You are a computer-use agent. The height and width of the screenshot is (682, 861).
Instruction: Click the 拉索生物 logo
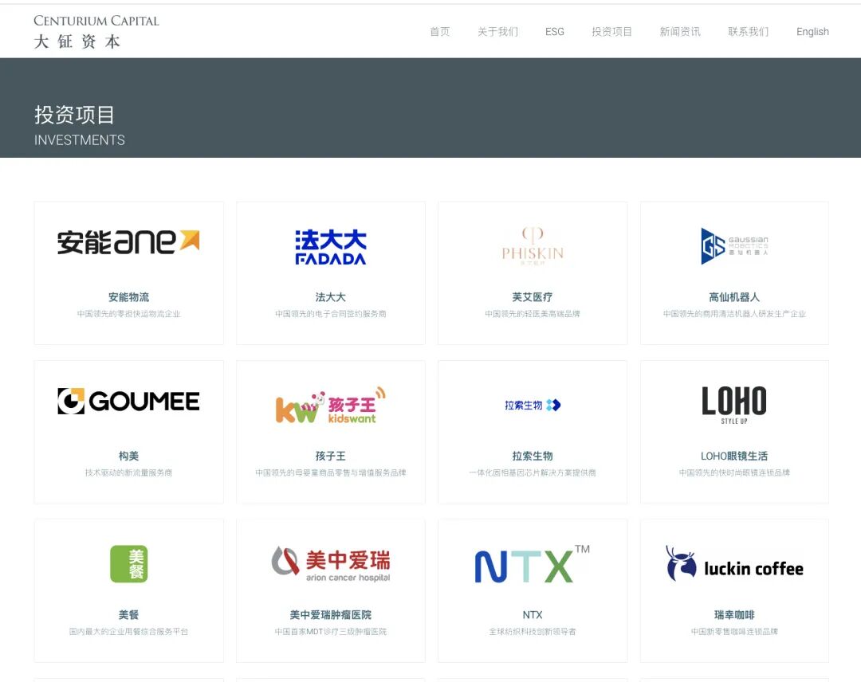pyautogui.click(x=533, y=405)
